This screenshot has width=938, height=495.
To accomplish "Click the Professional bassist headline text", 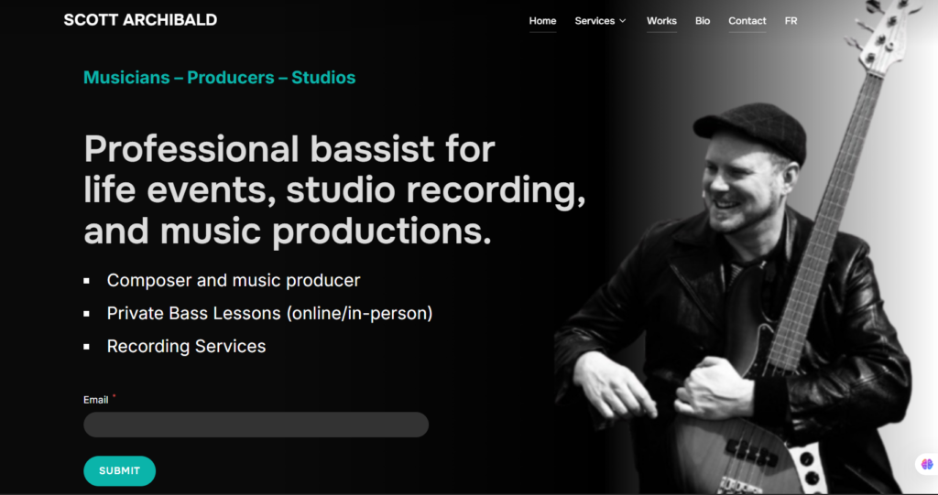I will coord(335,190).
